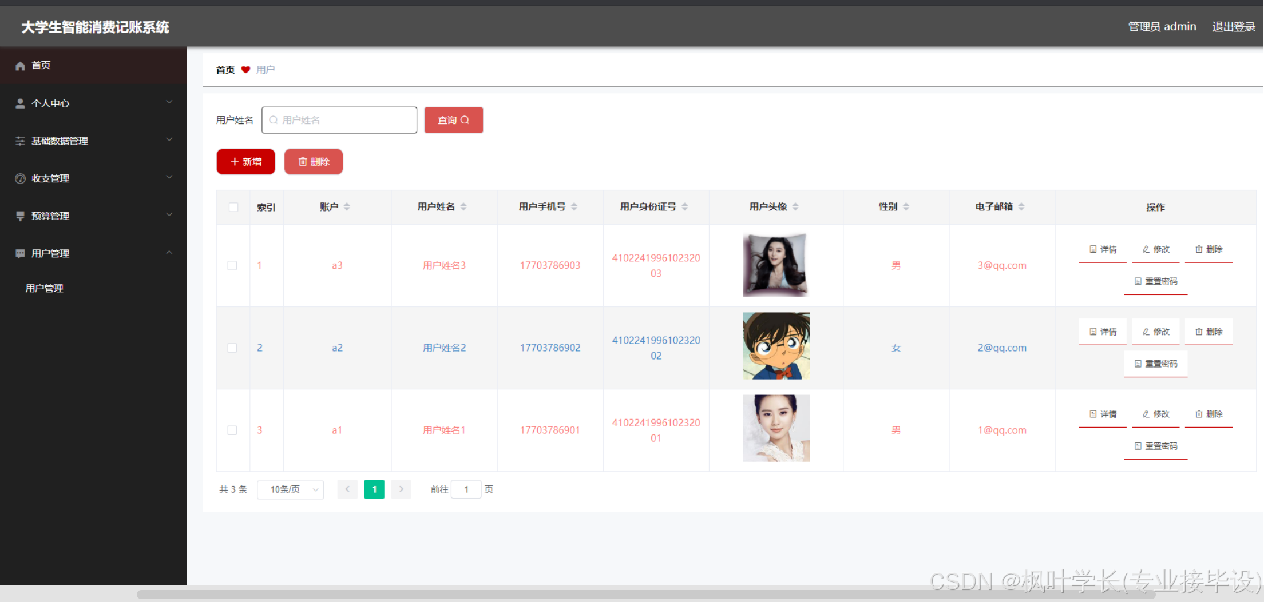The width and height of the screenshot is (1264, 602).
Task: Click the icon beside 预算管理
Action: point(20,216)
